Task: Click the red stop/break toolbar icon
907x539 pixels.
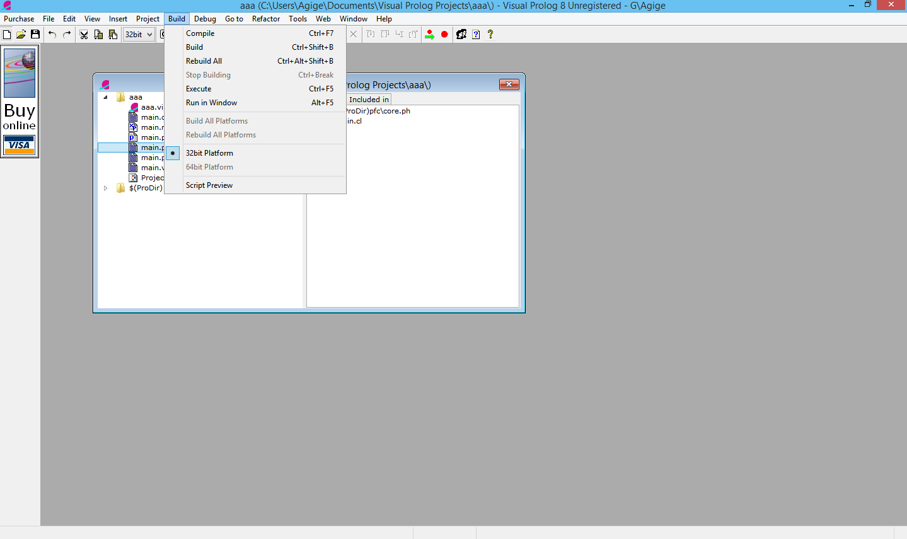Action: click(444, 34)
